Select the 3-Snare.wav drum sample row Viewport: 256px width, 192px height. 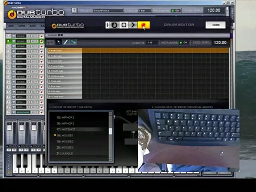click(65, 61)
